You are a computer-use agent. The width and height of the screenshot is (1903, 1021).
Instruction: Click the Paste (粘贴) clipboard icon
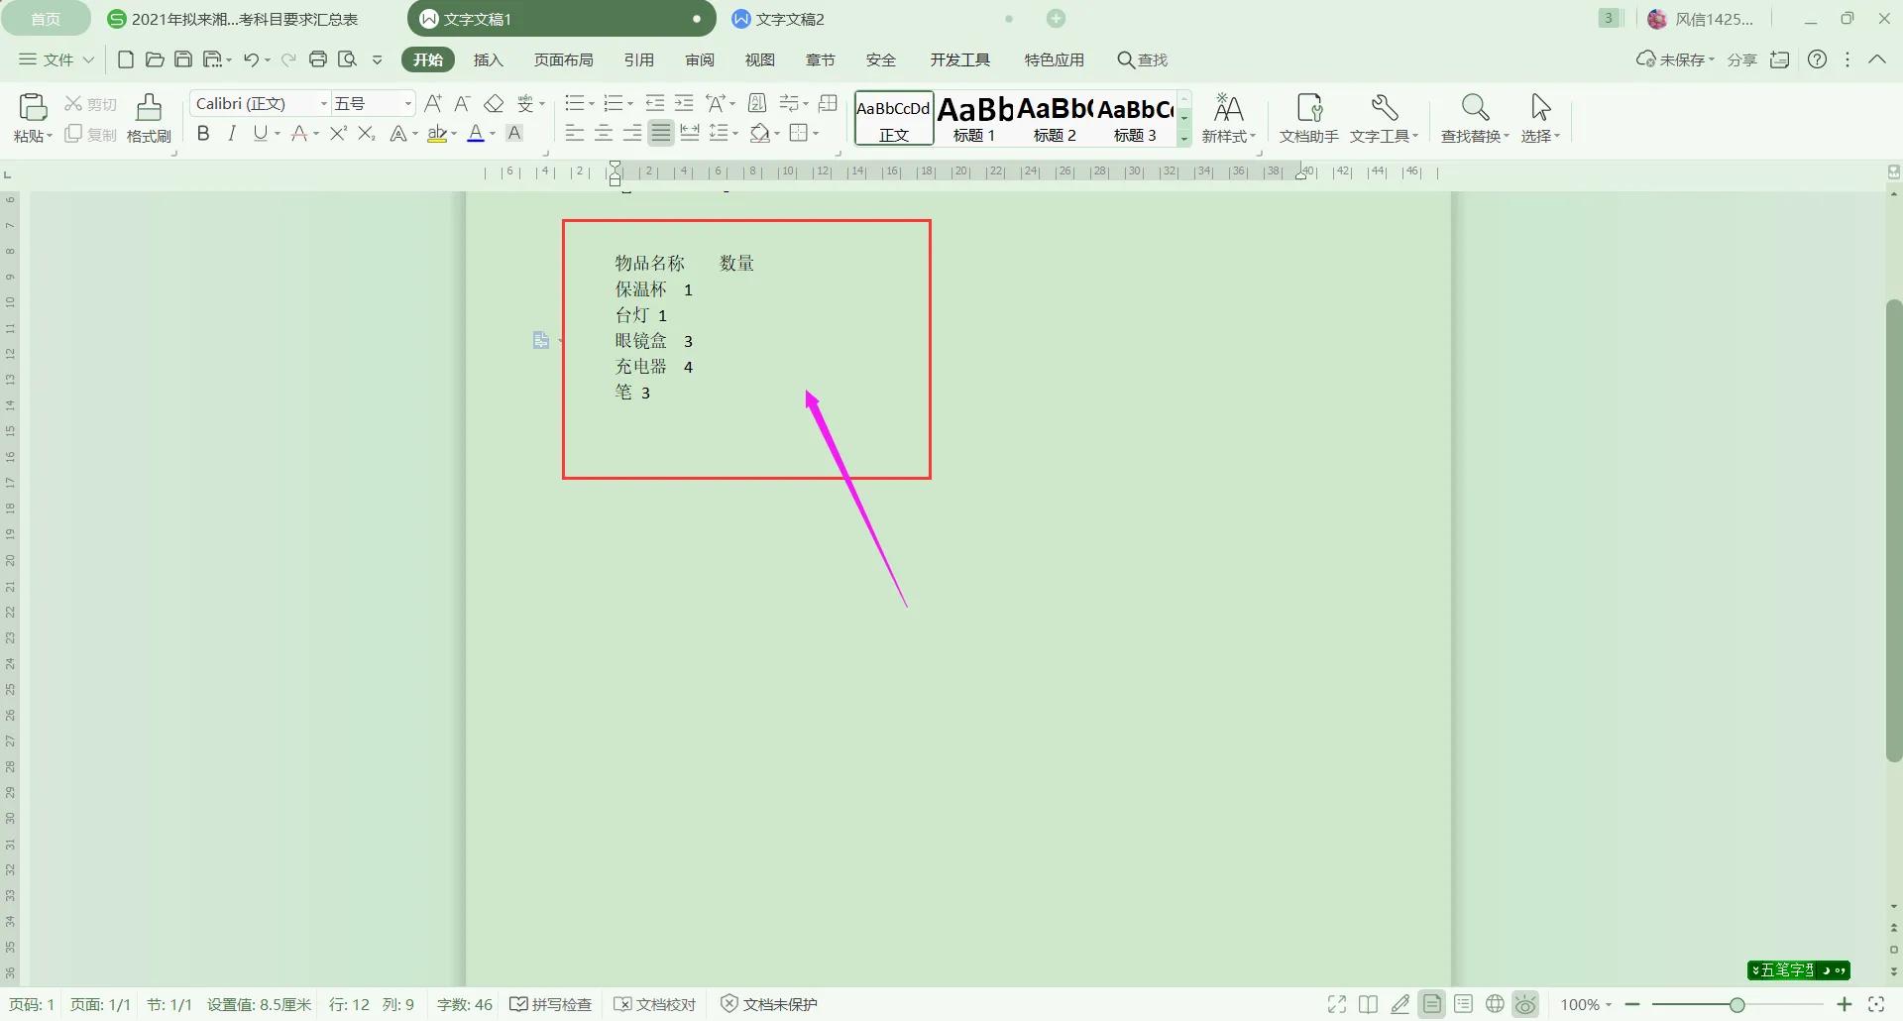(33, 107)
